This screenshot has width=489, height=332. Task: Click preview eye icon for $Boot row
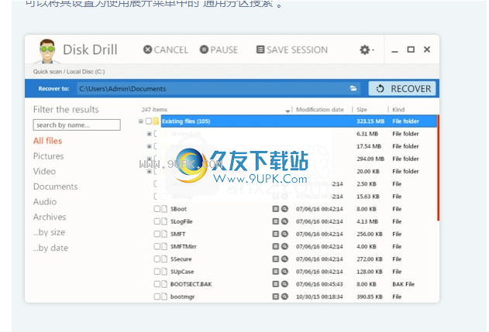point(284,209)
